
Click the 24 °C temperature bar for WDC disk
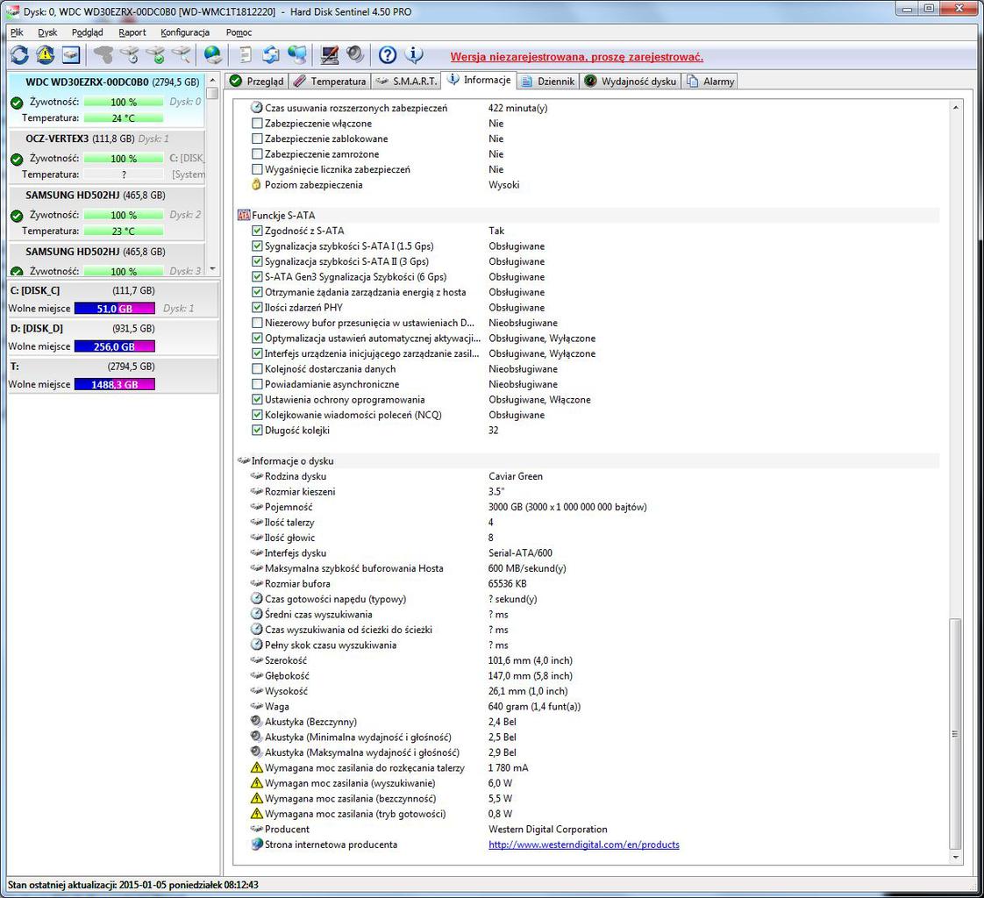(124, 118)
